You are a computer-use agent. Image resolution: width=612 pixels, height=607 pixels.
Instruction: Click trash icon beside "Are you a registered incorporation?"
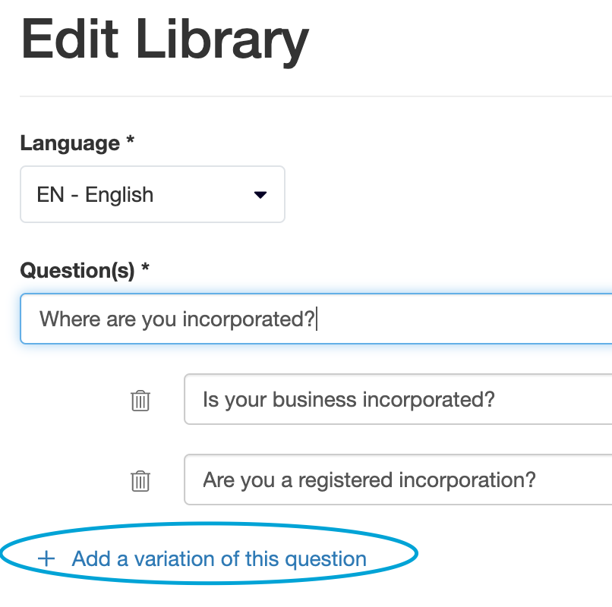coord(140,481)
